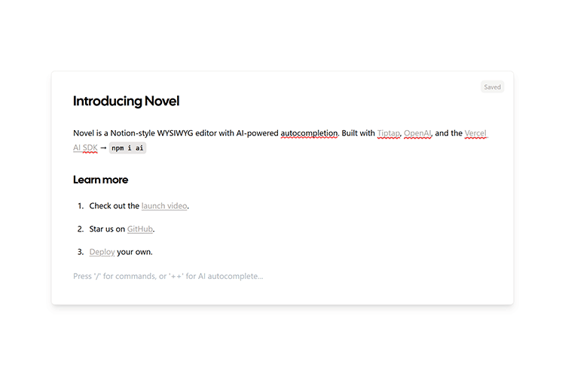Image resolution: width=565 pixels, height=376 pixels.
Task: Follow the launch video link
Action: click(164, 205)
